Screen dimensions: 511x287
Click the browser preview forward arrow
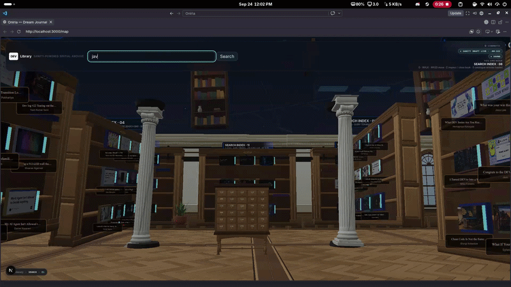pos(11,31)
